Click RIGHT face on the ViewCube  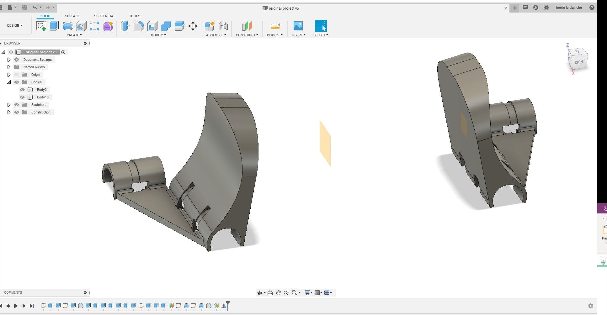[579, 61]
